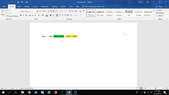Select the Review tab
The image size is (169, 95).
[x=63, y=6]
